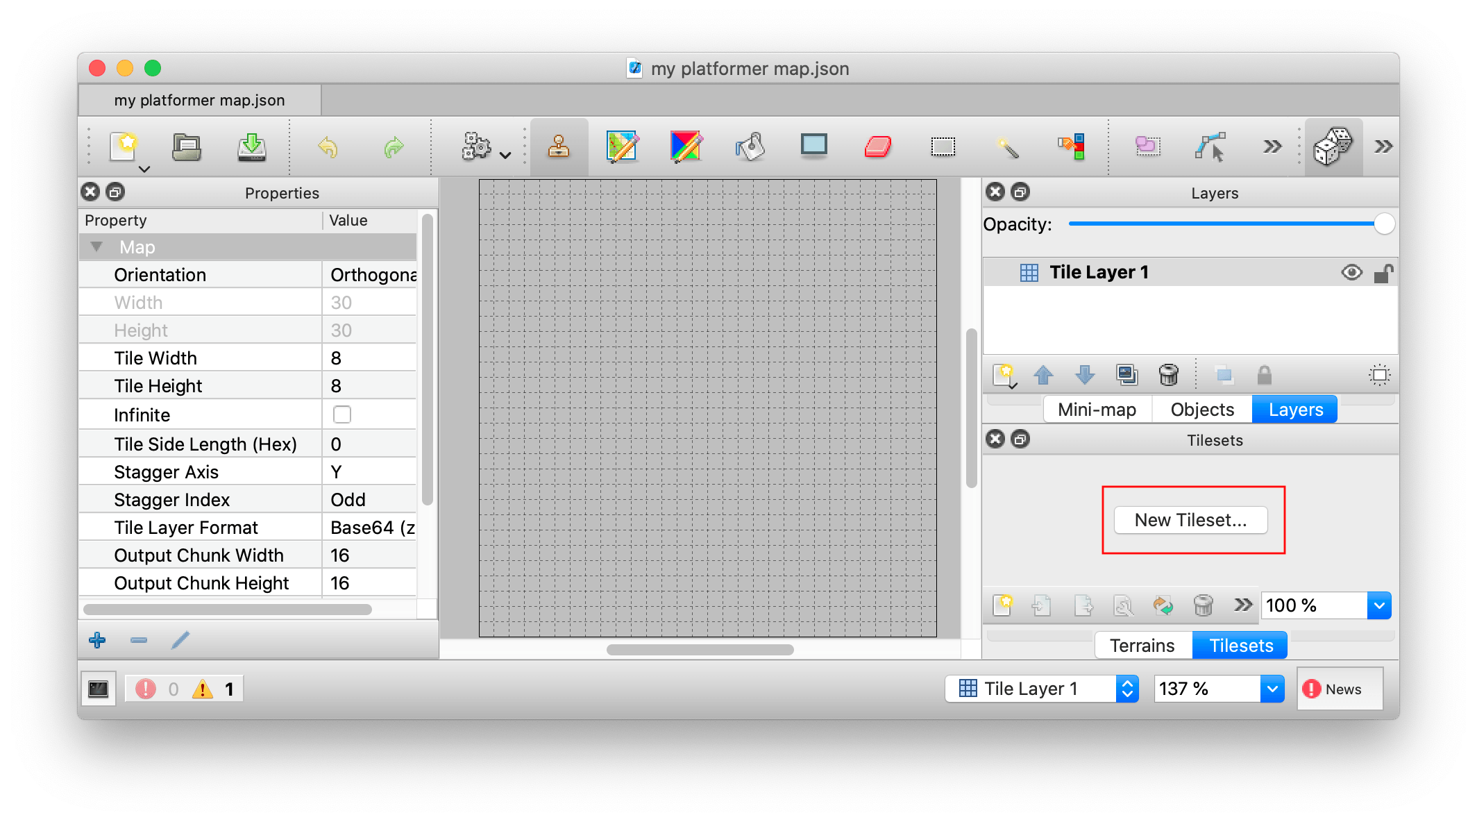The image size is (1477, 822).
Task: Click the layer Opacity slider handle
Action: pos(1383,224)
